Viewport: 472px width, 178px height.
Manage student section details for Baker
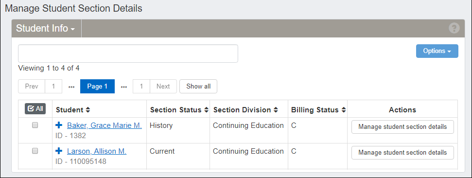[x=402, y=127]
